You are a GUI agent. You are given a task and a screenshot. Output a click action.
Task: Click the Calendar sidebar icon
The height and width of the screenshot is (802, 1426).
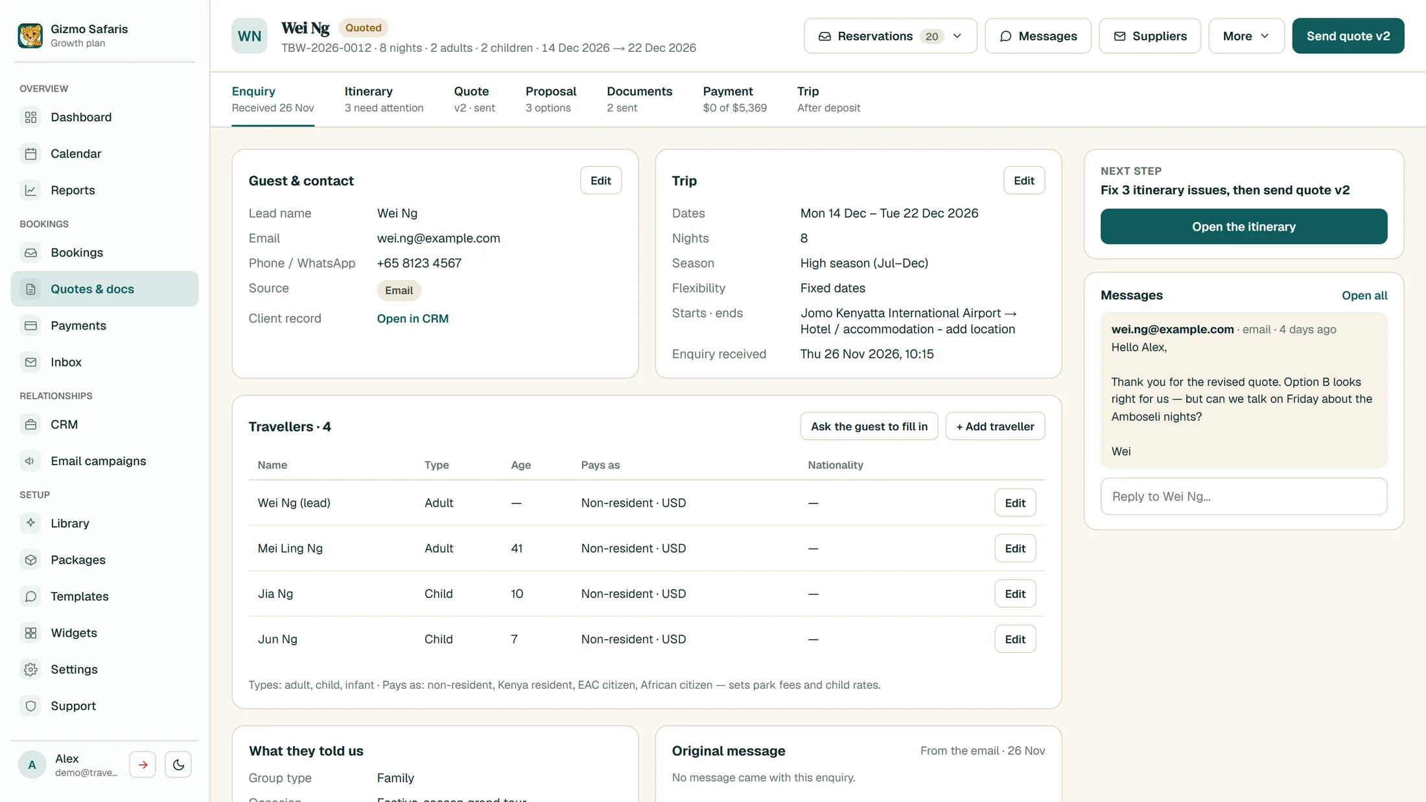[x=30, y=154]
